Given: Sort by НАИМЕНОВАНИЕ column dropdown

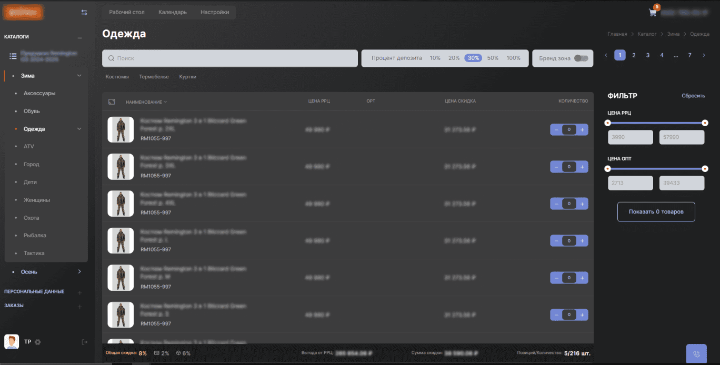Looking at the screenshot, I should tap(146, 102).
